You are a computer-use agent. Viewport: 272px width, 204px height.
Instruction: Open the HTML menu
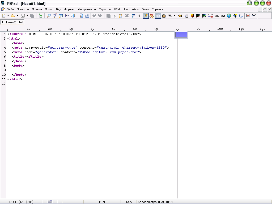(117, 9)
